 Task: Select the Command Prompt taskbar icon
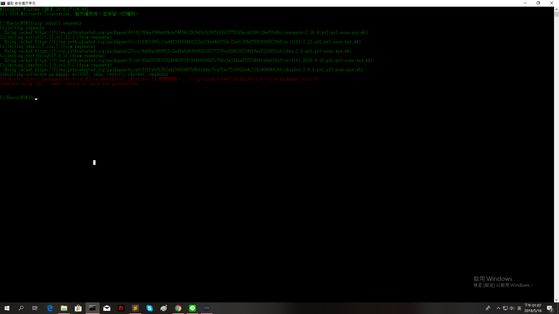tap(92, 309)
